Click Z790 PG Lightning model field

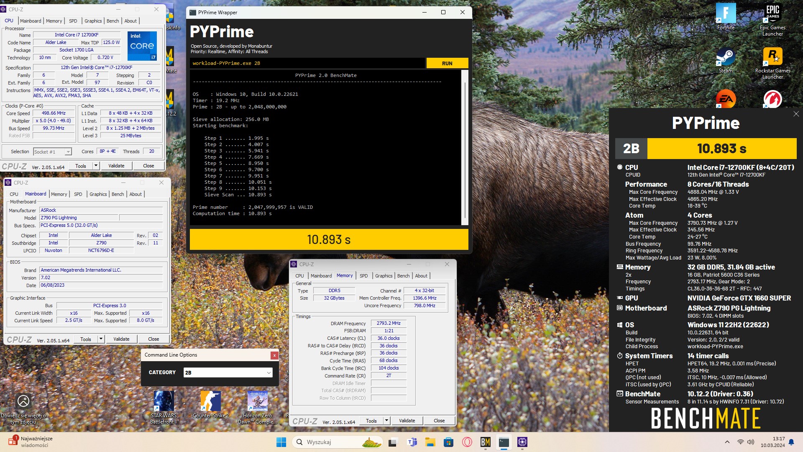click(79, 218)
